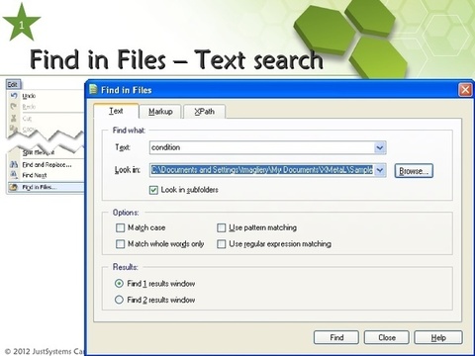The height and width of the screenshot is (356, 475).
Task: Tick Match whole words only option
Action: (x=121, y=244)
